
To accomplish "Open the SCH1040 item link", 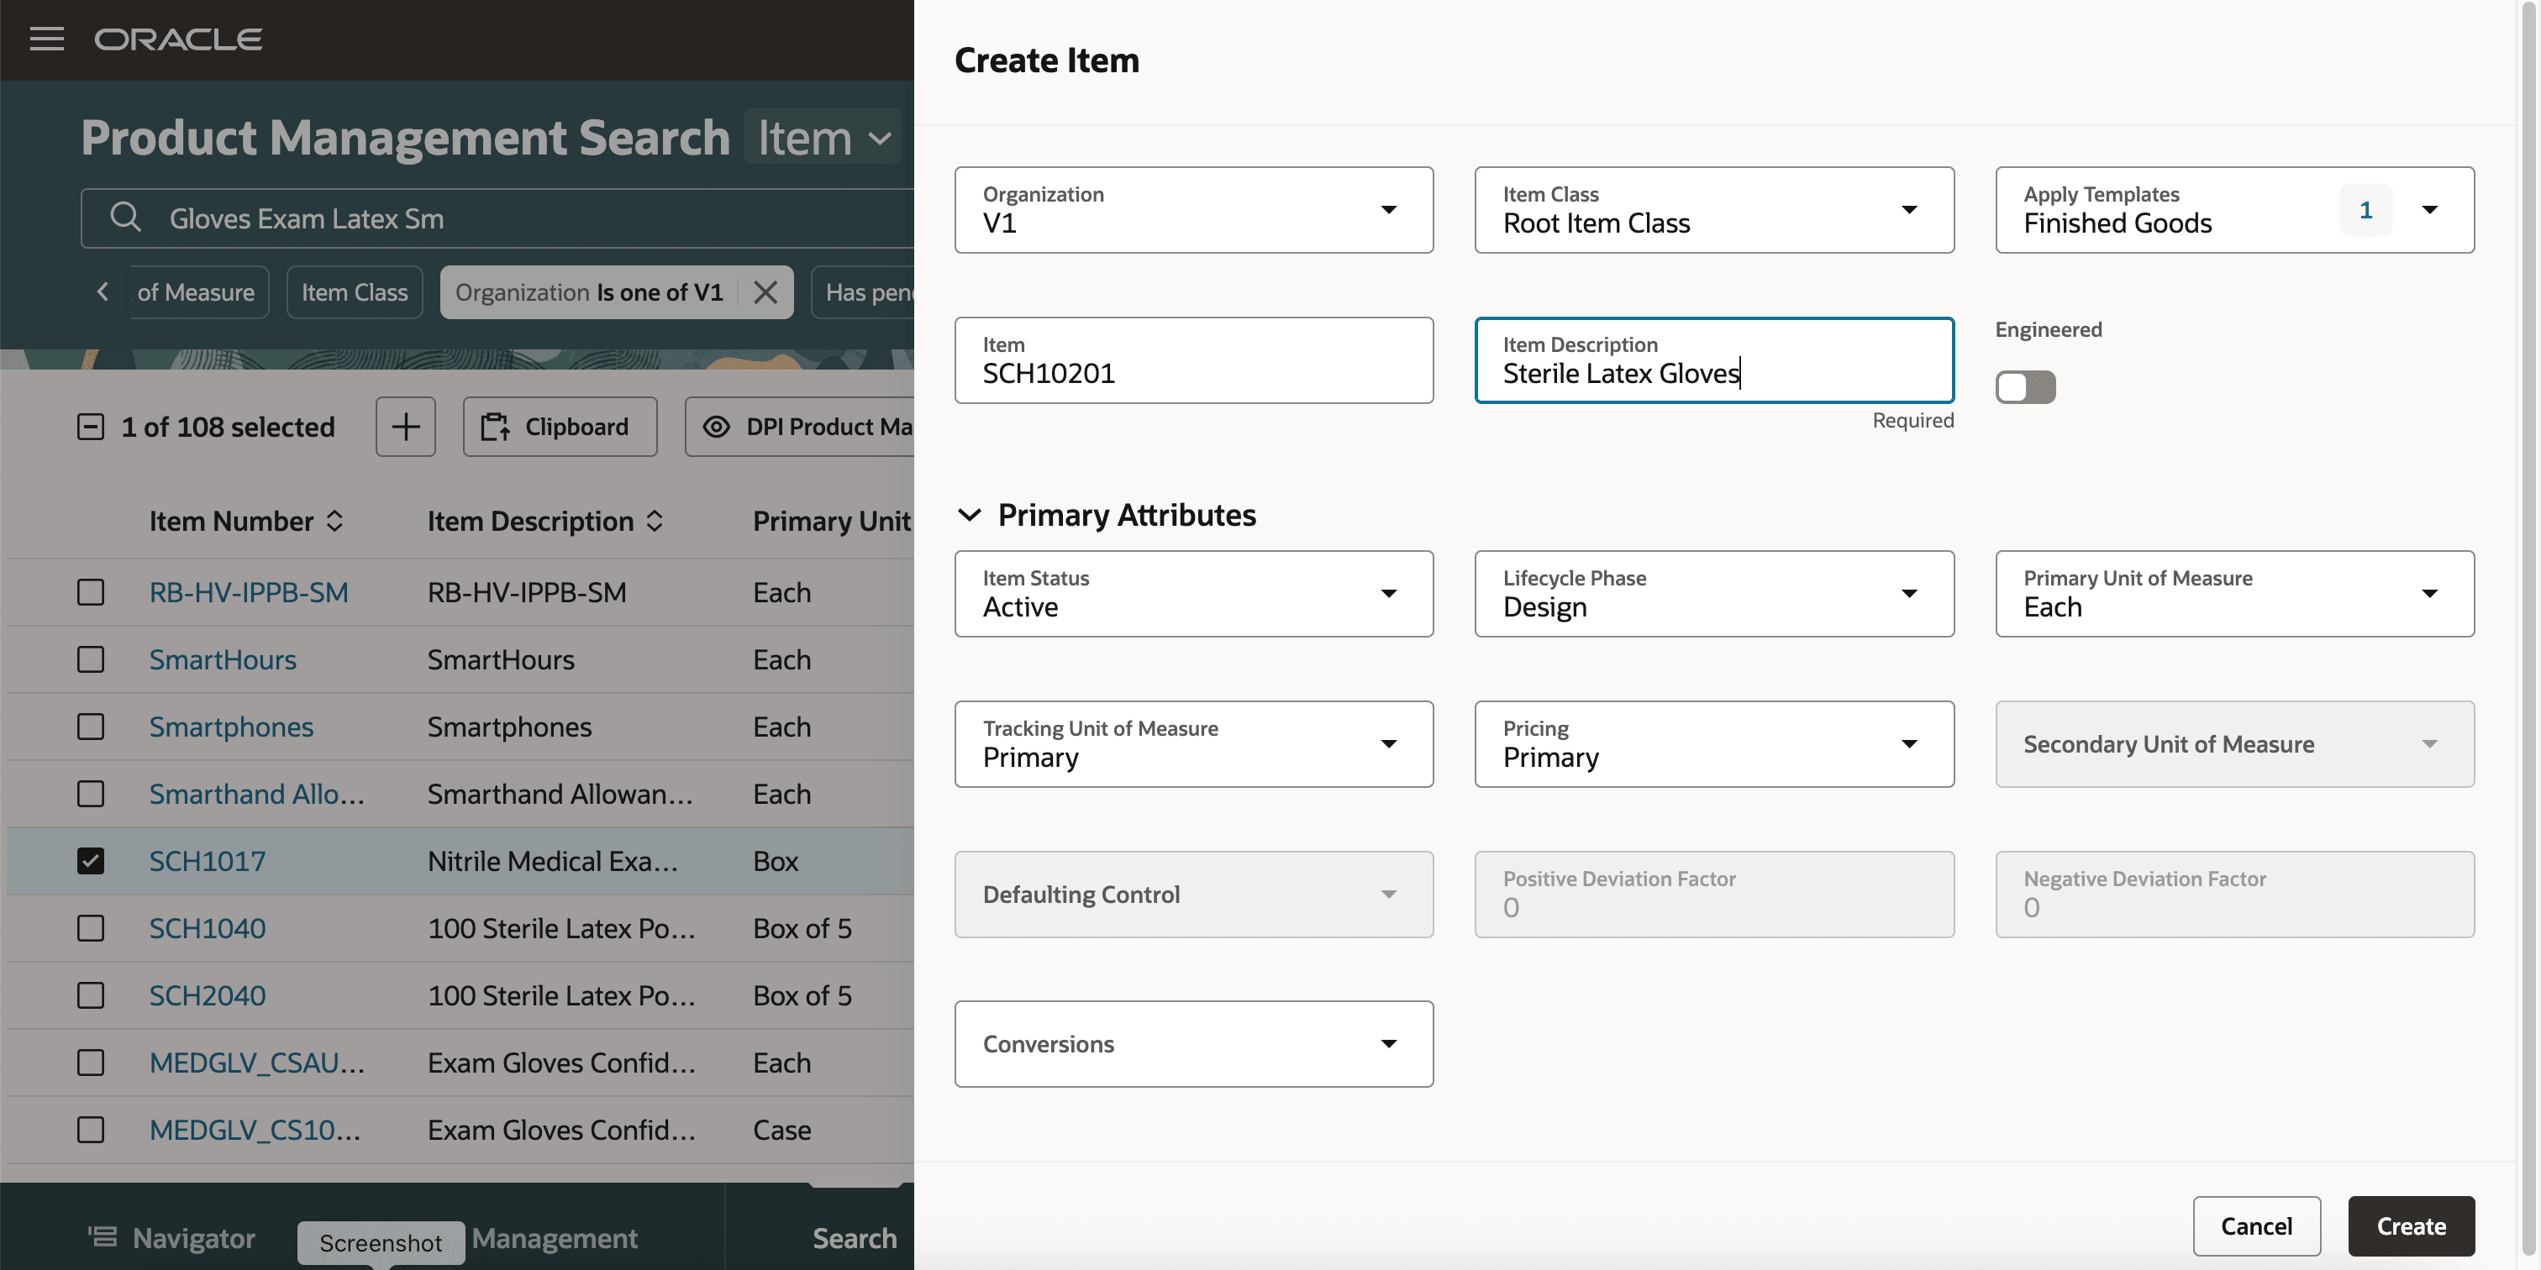I will 208,928.
